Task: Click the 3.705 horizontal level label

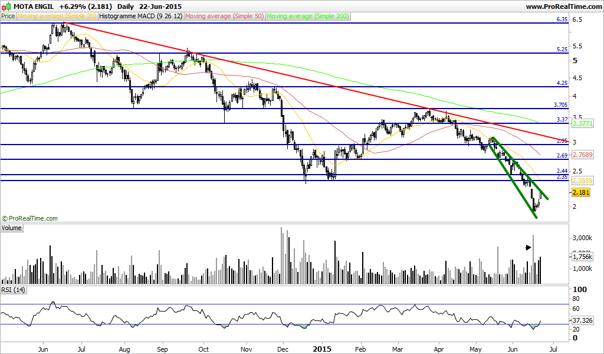Action: coord(560,105)
